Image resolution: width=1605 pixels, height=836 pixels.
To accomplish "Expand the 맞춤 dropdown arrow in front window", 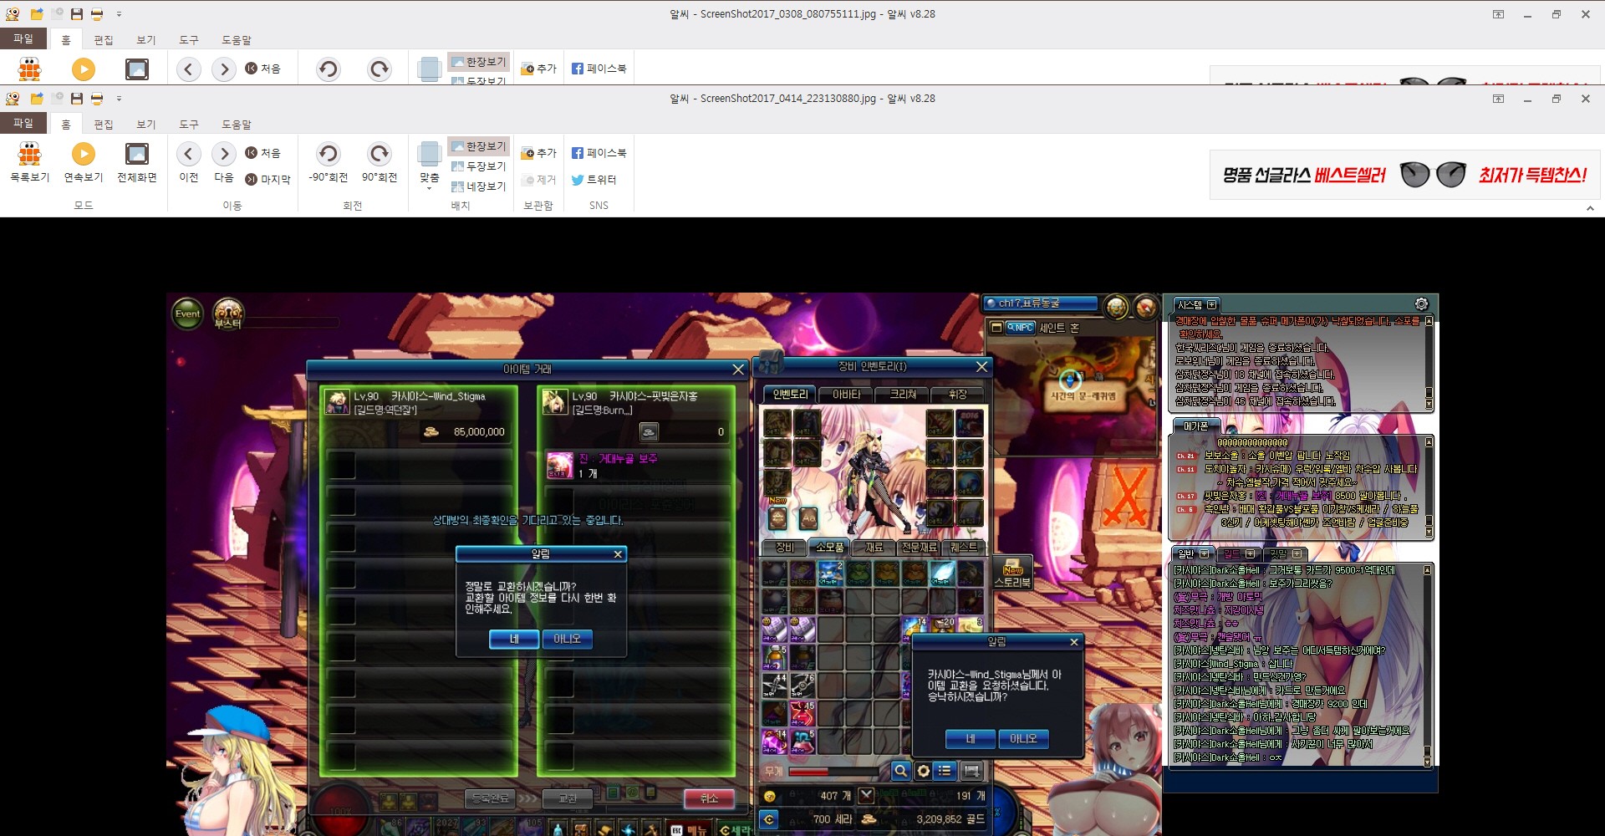I will point(430,188).
